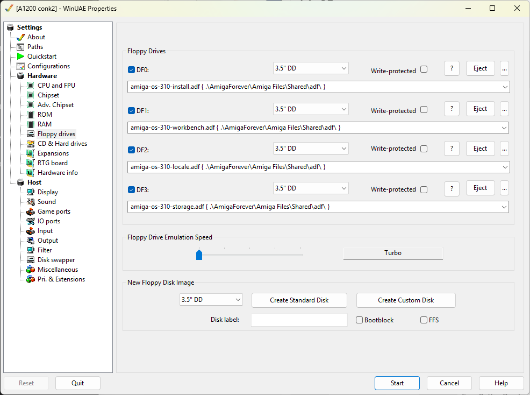Screen dimensions: 530x395
Task: Open DF0 drive type 3.5" DD dropdown
Action: coord(311,68)
